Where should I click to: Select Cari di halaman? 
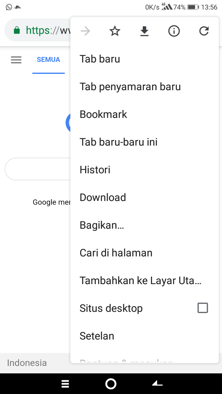coord(116,253)
